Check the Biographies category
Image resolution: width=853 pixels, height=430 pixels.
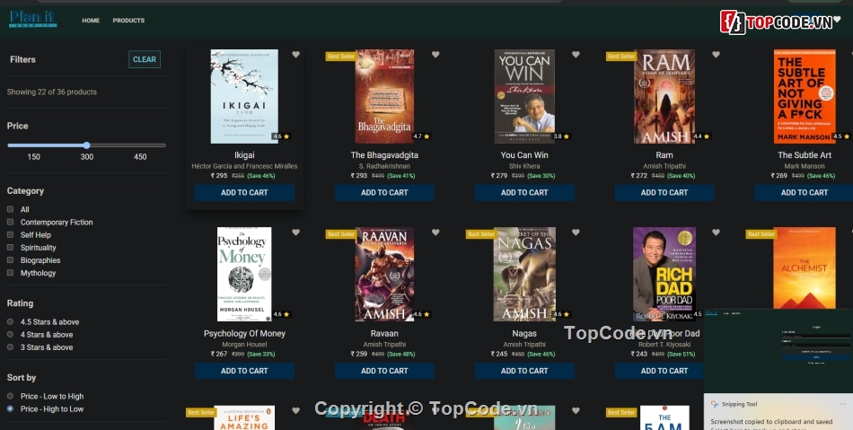11,259
